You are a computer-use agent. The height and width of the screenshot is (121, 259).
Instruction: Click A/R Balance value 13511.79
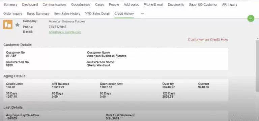pos(58,87)
